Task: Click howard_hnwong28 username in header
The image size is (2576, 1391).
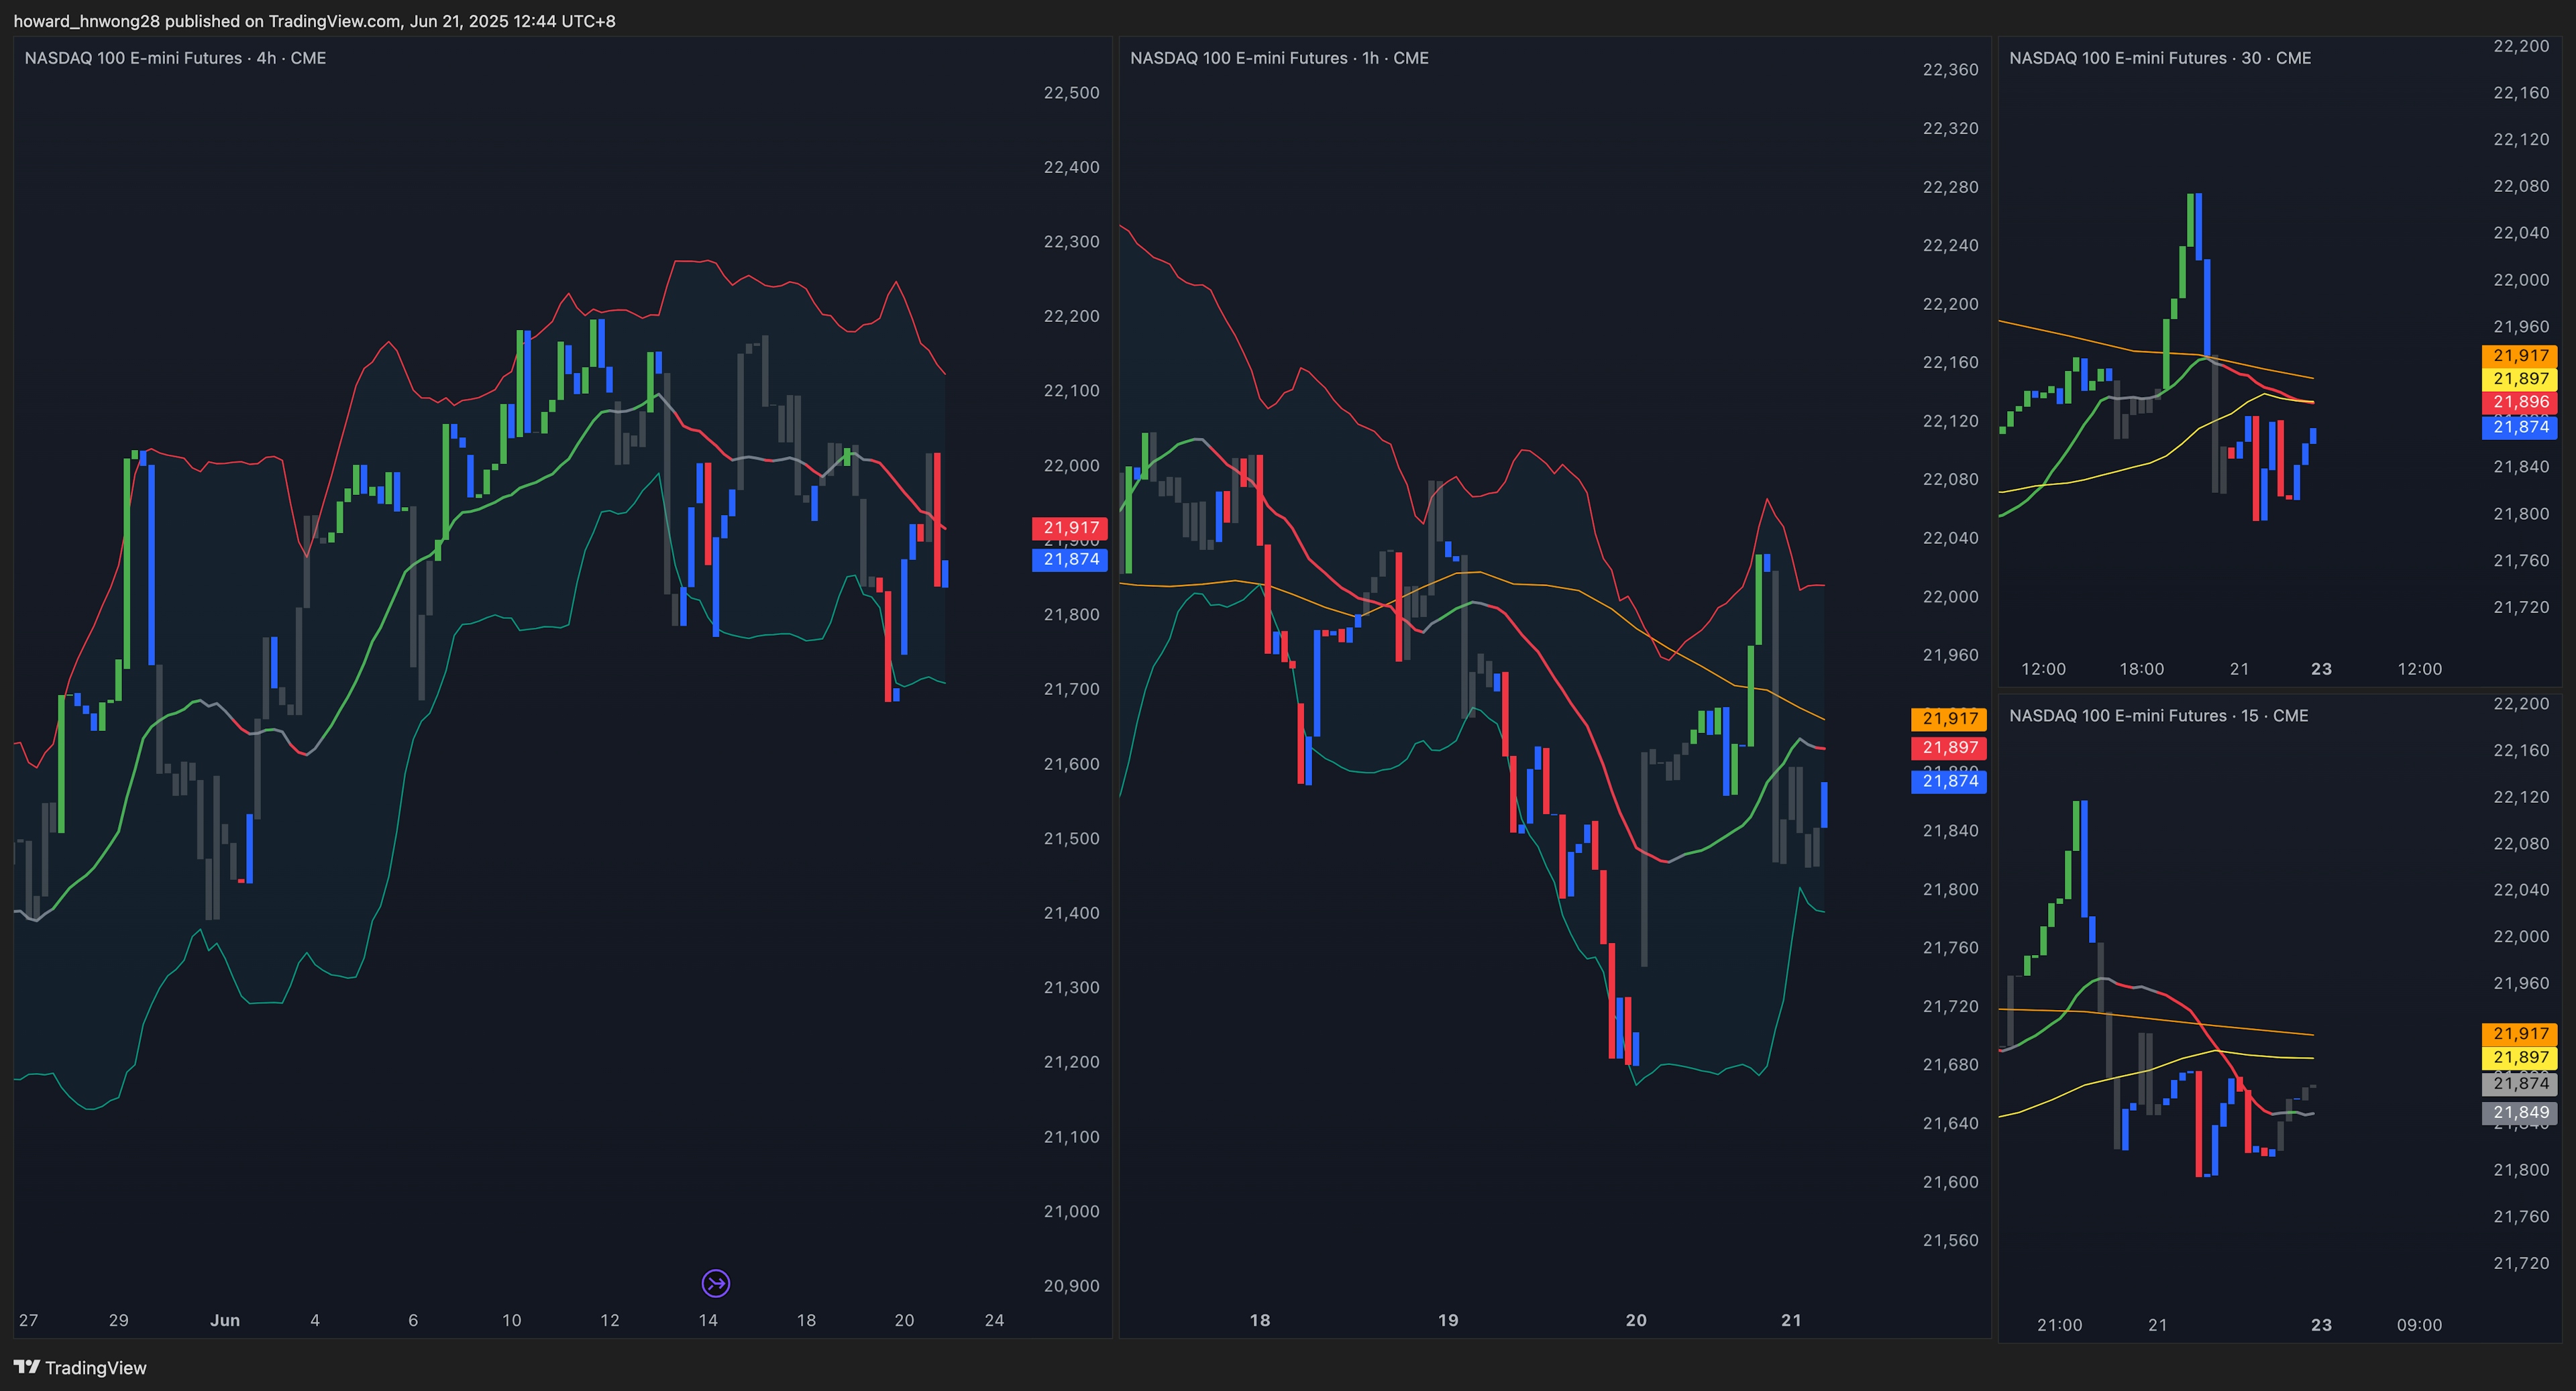Action: pyautogui.click(x=86, y=21)
